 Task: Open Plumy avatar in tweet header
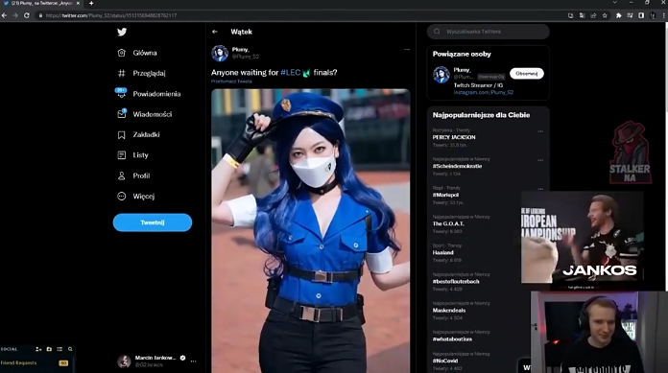point(220,54)
